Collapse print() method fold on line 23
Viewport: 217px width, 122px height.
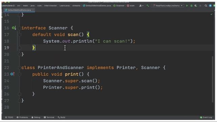click(x=20, y=74)
